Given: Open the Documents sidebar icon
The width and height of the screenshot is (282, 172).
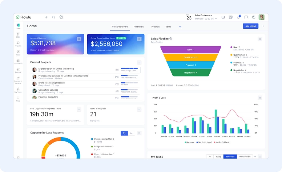Looking at the screenshot, I should click(18, 61).
